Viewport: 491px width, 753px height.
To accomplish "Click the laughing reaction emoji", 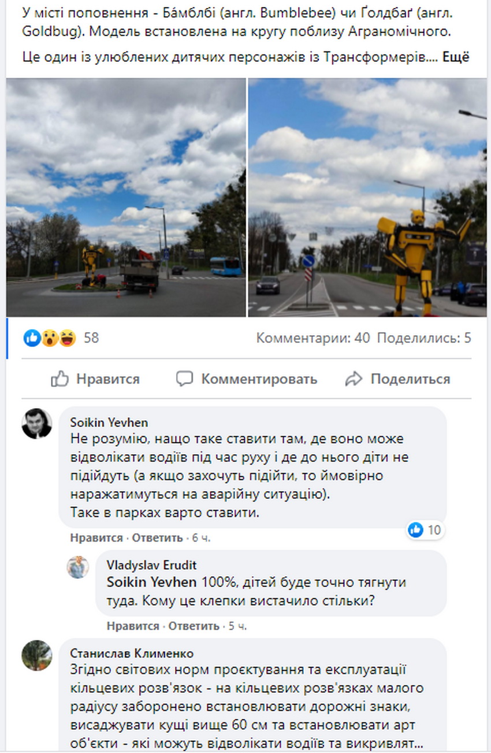I will [x=67, y=337].
